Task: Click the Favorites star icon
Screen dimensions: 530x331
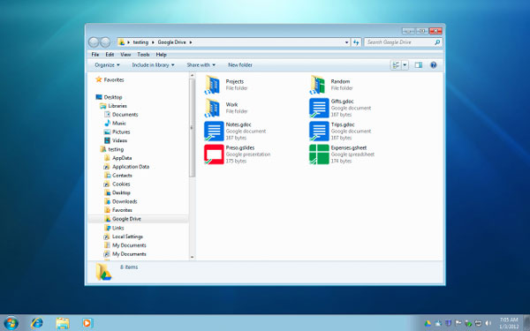Action: [99, 79]
